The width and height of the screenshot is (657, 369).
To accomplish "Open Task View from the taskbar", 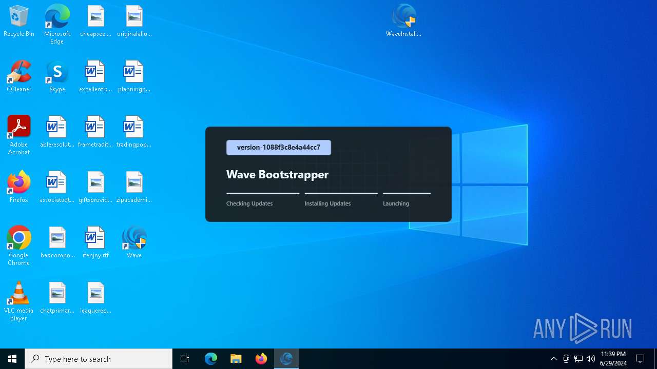I will pos(185,359).
